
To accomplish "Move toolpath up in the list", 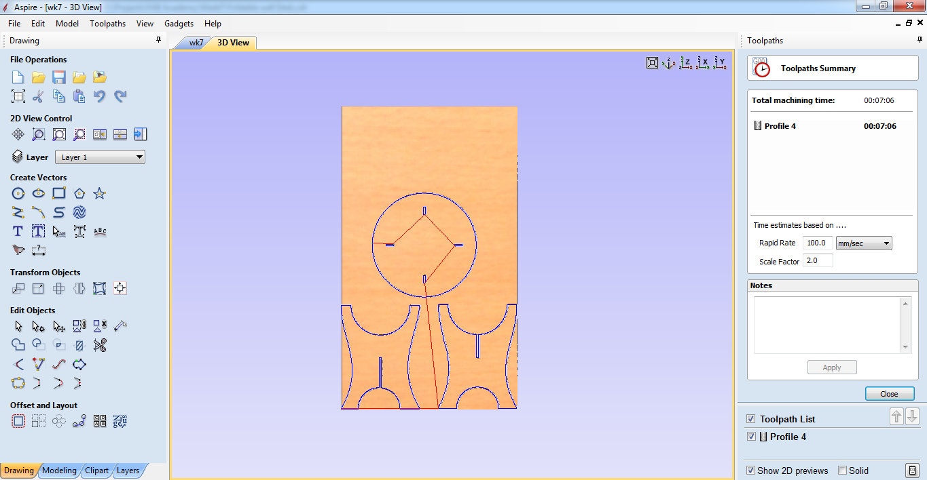I will [896, 417].
